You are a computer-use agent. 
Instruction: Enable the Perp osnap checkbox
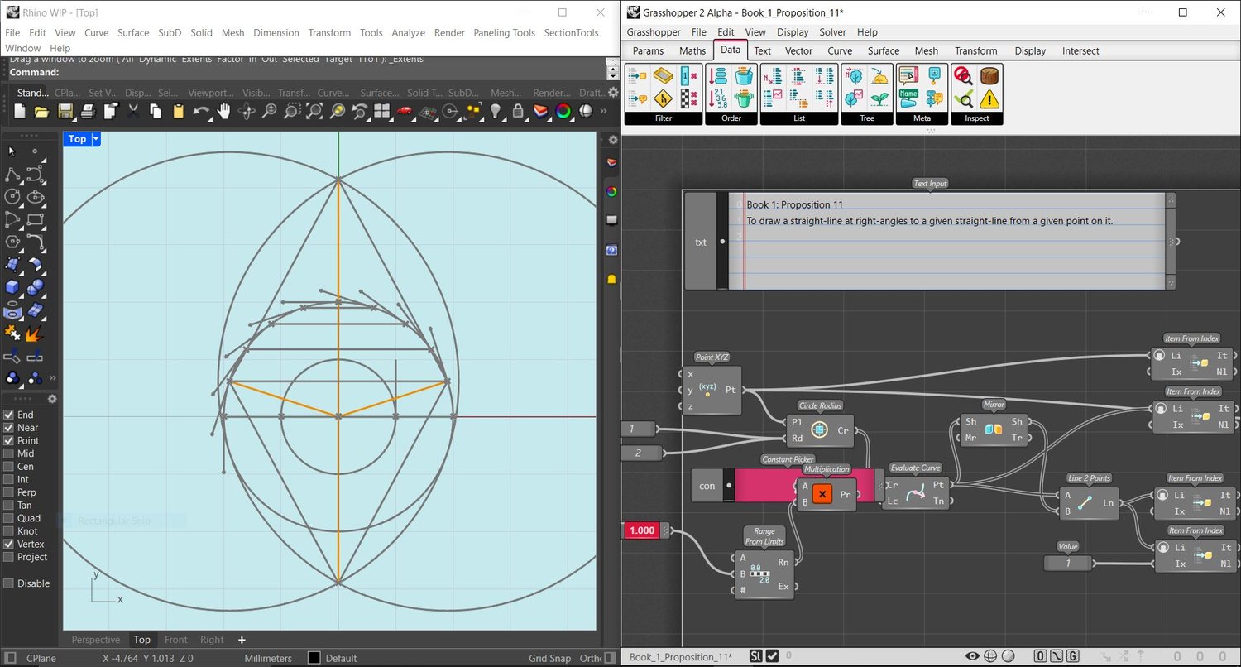pos(8,492)
